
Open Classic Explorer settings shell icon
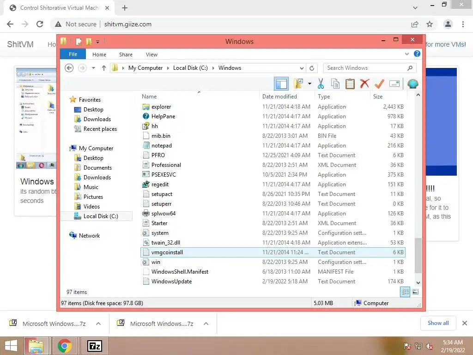tap(412, 84)
